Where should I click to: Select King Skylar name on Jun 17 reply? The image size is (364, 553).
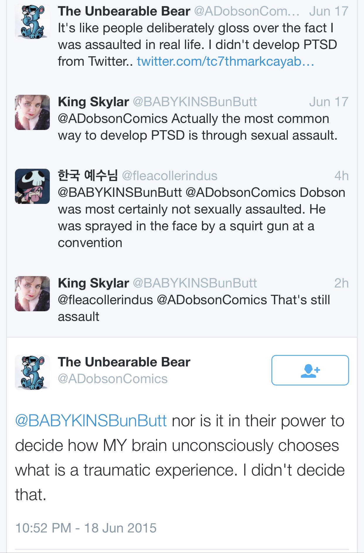(x=93, y=102)
